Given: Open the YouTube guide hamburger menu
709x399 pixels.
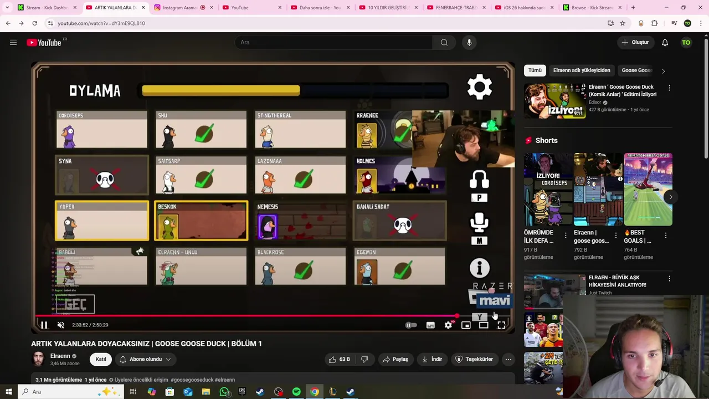Looking at the screenshot, I should pos(13,42).
